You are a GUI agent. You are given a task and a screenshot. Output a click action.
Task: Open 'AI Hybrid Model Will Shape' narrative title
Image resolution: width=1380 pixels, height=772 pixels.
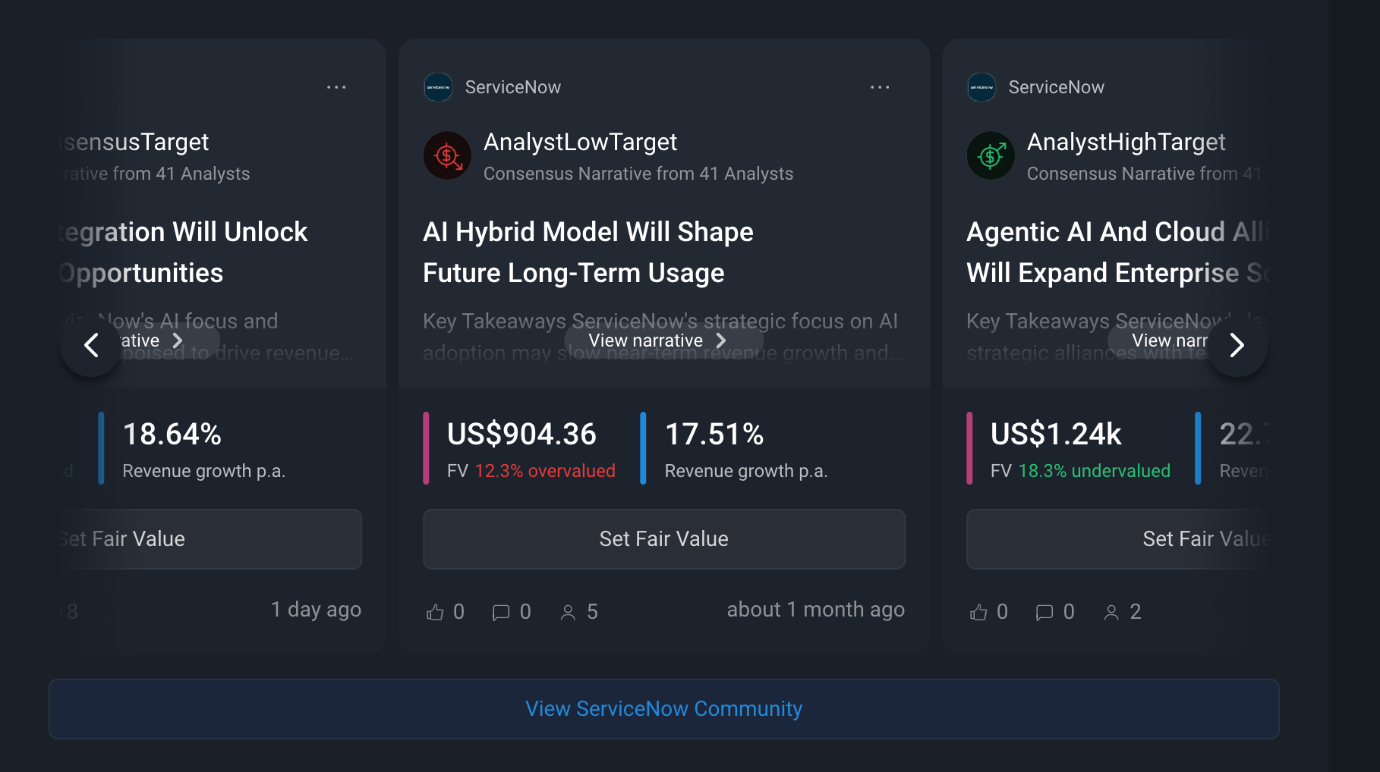tap(588, 253)
